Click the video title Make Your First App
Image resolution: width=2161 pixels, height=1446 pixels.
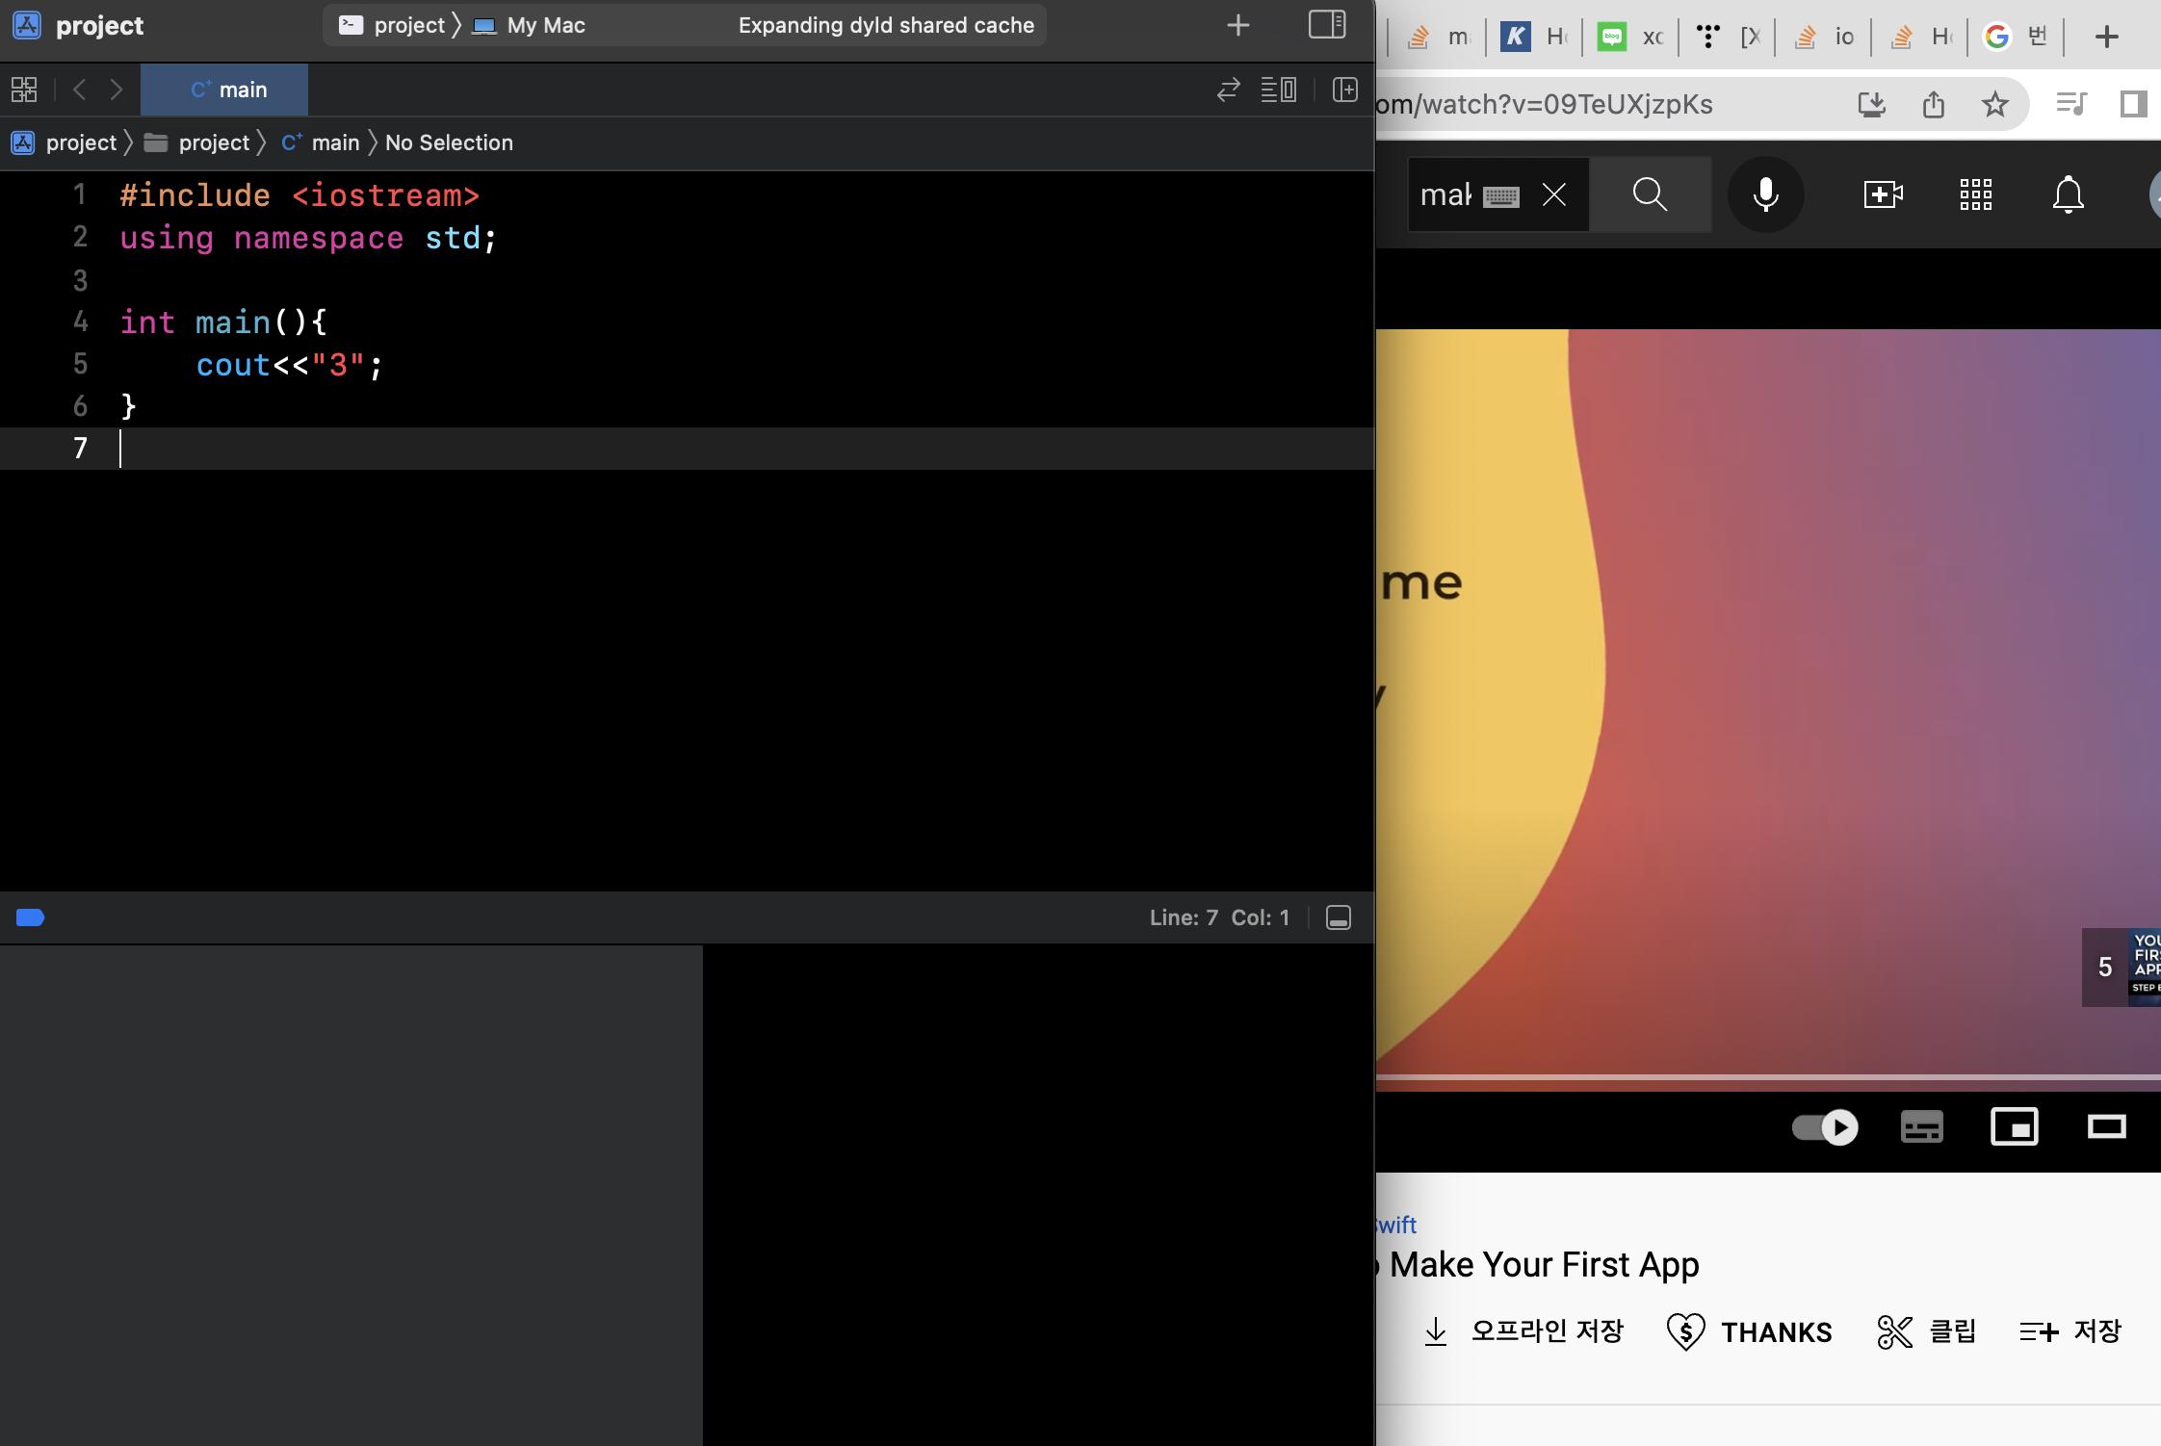(x=1544, y=1264)
